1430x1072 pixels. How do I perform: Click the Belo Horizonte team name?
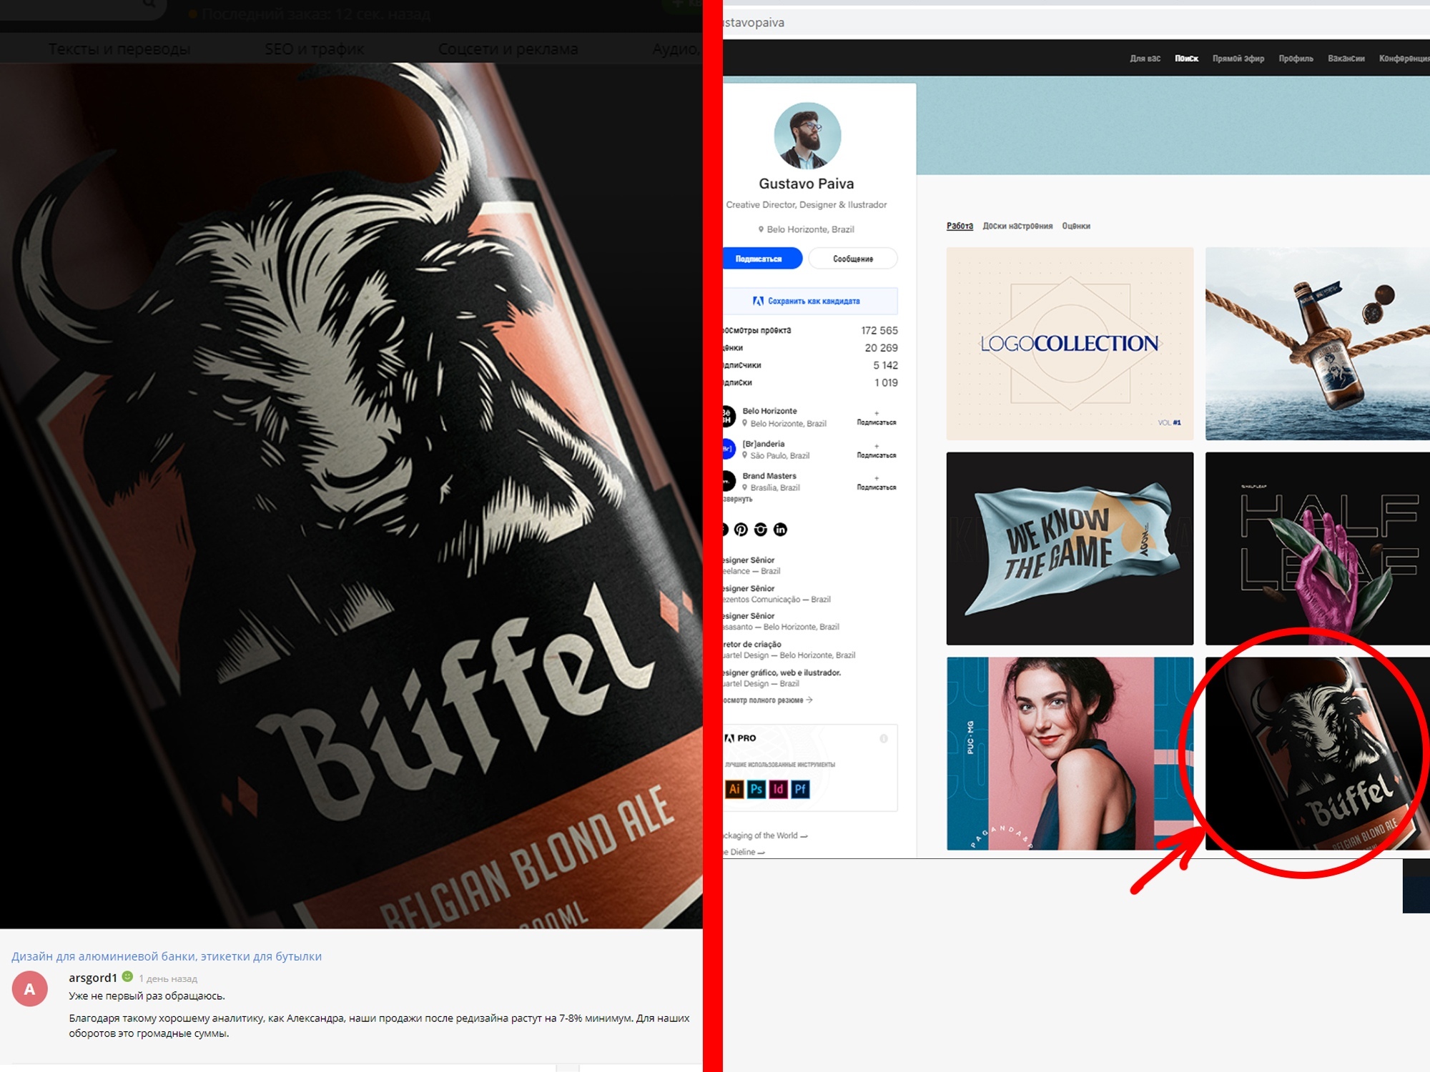pyautogui.click(x=769, y=411)
